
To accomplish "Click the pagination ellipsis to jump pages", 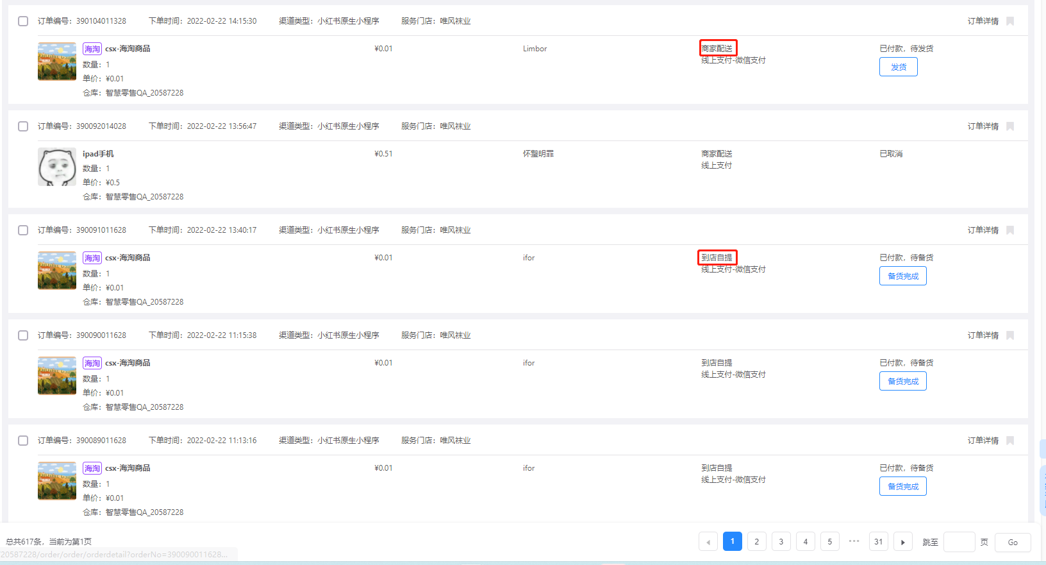I will pos(854,541).
